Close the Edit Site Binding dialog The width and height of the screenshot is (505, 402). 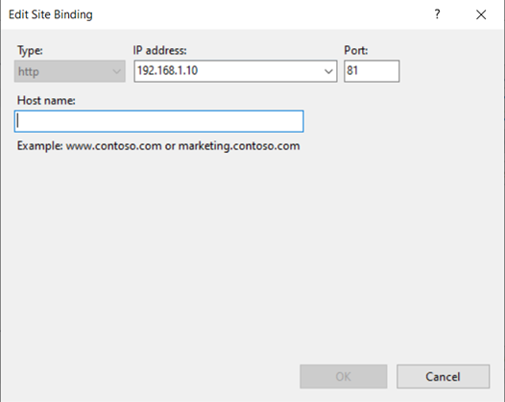(x=481, y=14)
